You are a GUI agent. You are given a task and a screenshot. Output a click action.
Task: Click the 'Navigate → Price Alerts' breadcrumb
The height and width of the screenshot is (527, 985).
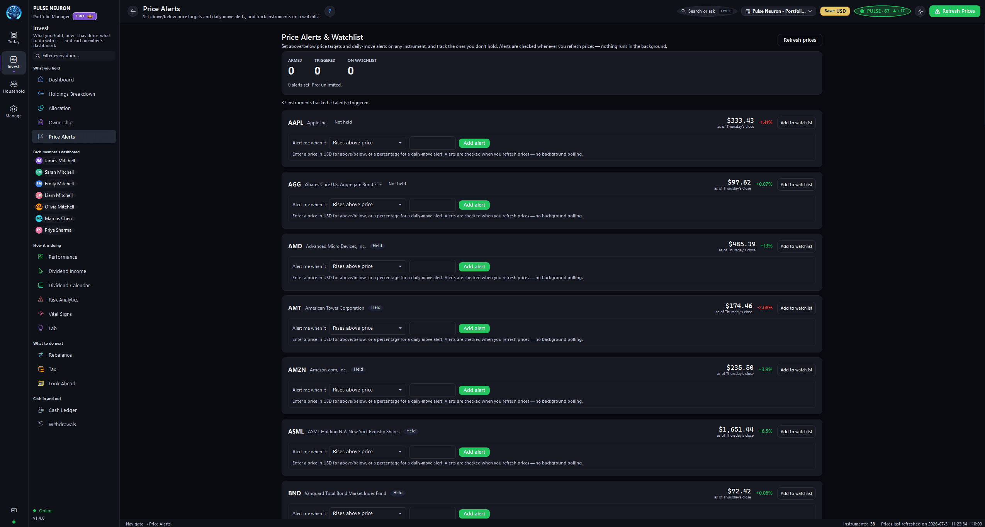tap(148, 524)
